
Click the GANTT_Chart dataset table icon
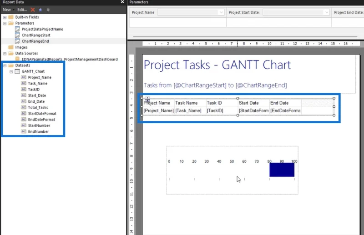[x=17, y=71]
